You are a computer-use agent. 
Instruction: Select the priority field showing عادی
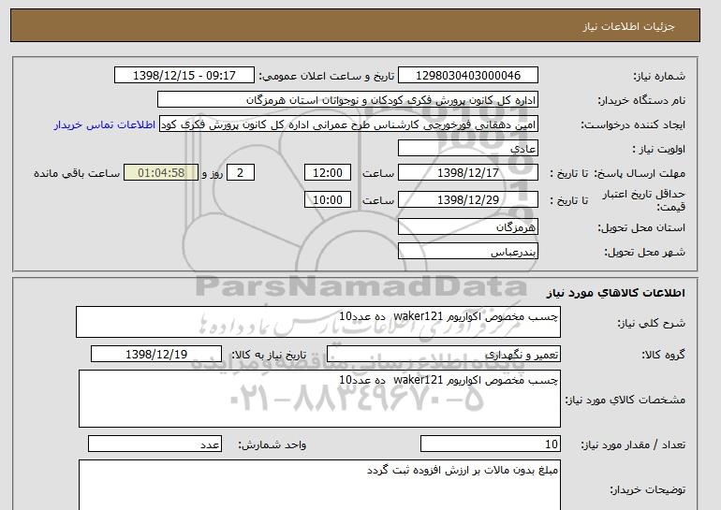point(467,149)
